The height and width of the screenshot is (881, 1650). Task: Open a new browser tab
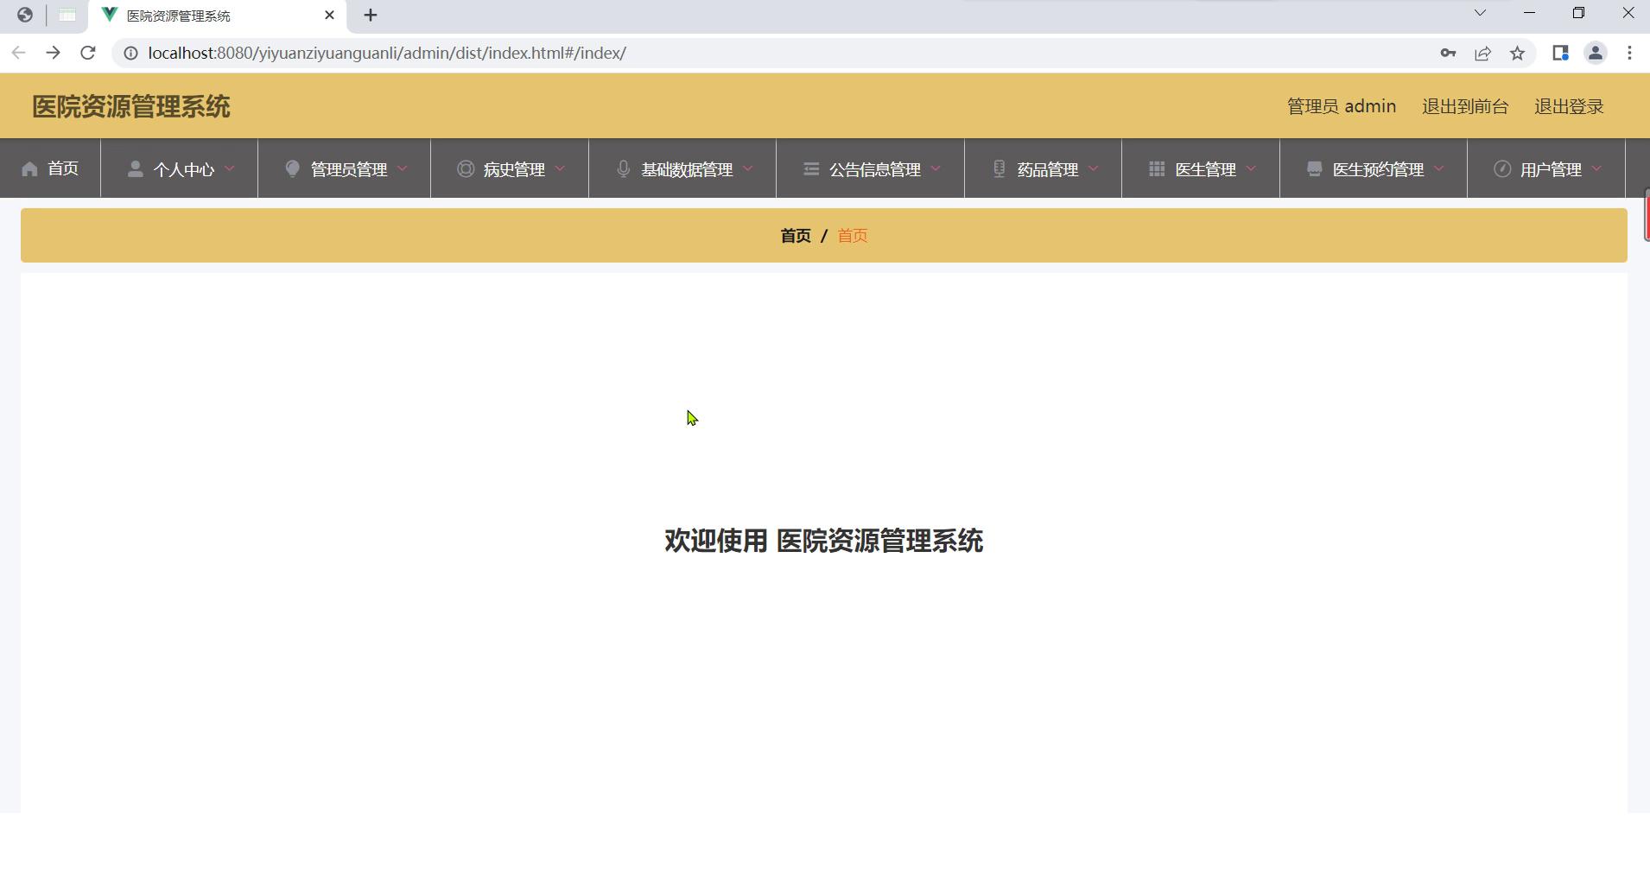371,16
